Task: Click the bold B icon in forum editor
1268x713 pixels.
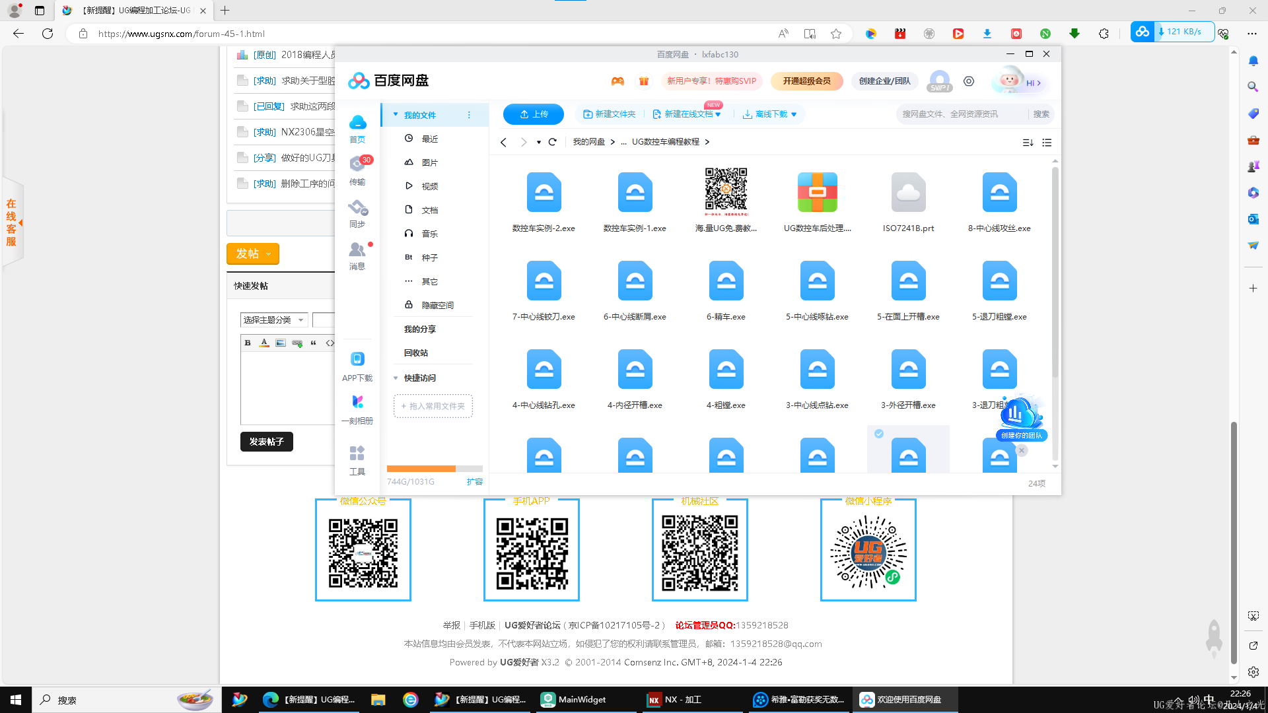Action: click(x=248, y=343)
